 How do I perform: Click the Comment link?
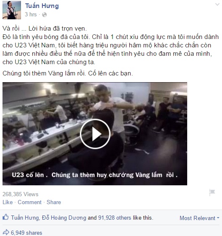[x=29, y=202]
